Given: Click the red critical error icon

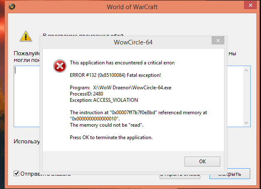Looking at the screenshot, I should 60,66.
